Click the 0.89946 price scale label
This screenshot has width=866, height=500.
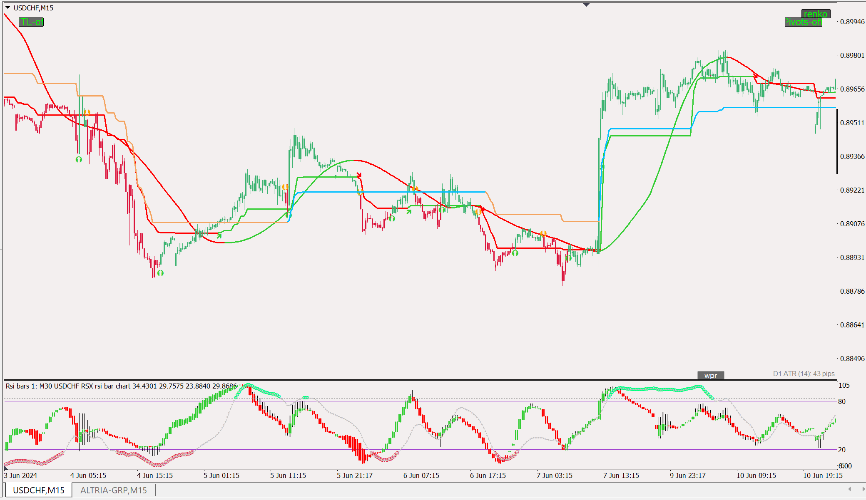point(852,22)
